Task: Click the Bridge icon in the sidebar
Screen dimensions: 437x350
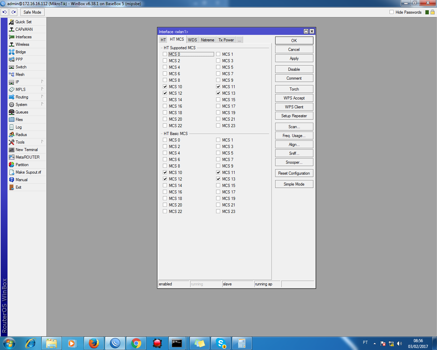Action: (x=12, y=52)
